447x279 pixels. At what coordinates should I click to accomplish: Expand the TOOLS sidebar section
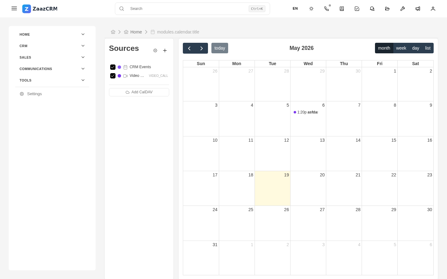click(52, 80)
